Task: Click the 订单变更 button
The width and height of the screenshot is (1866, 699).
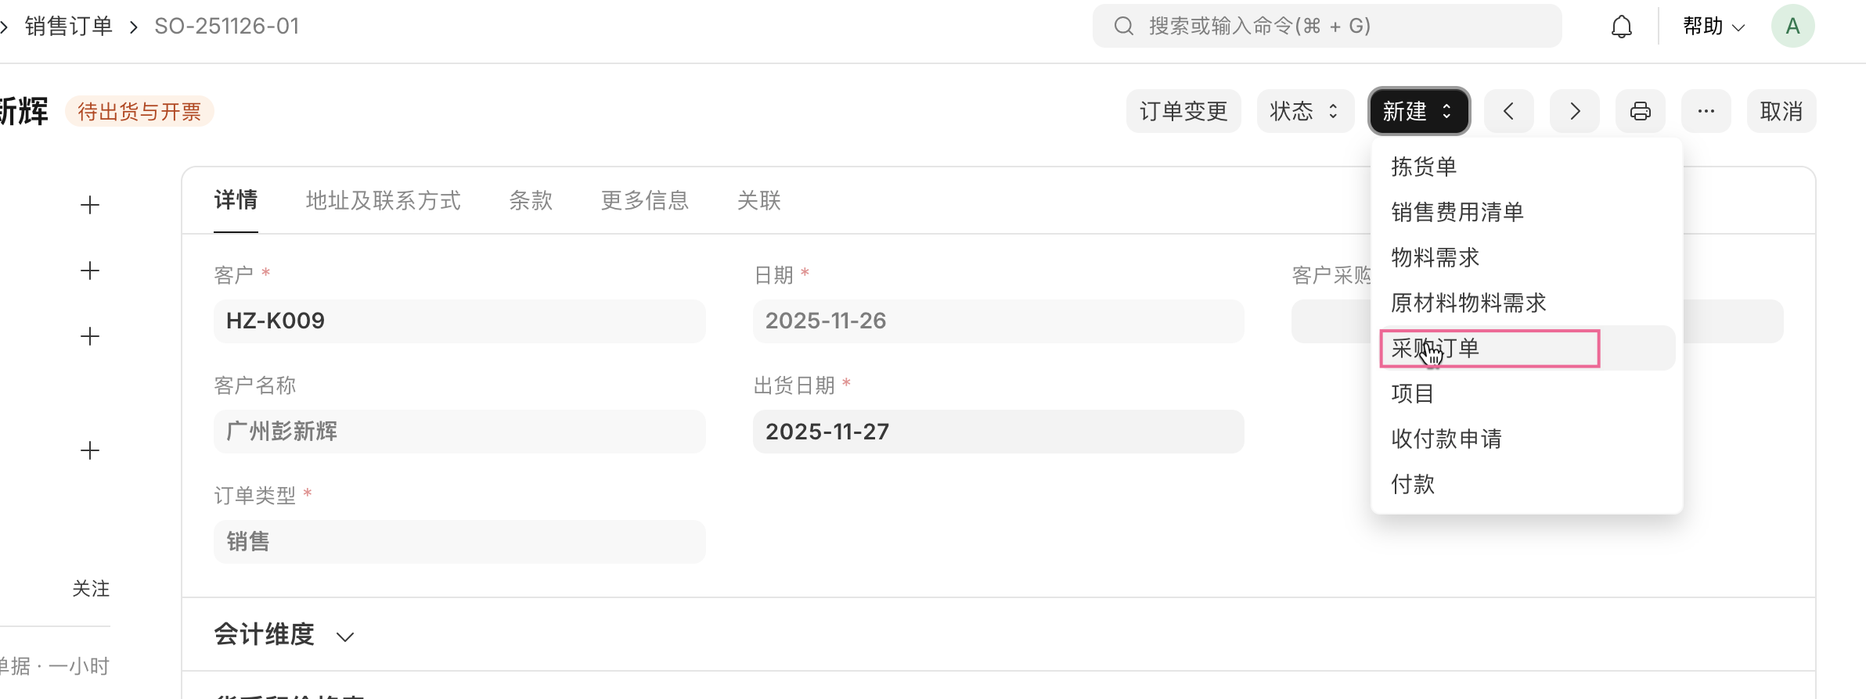Action: click(1183, 111)
